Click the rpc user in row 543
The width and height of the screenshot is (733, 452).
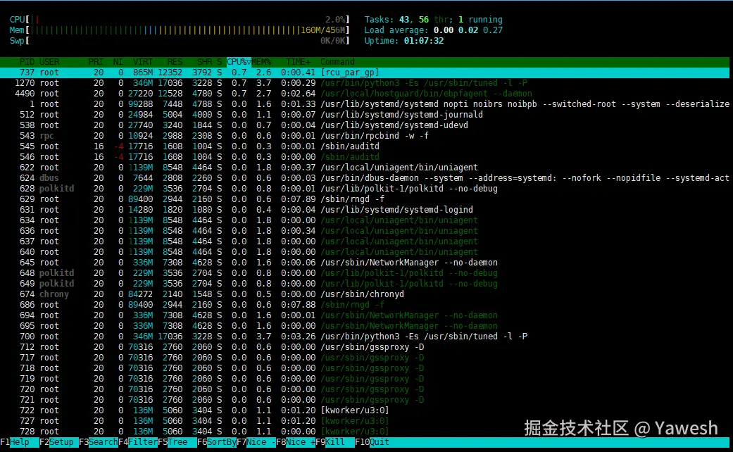(46, 136)
